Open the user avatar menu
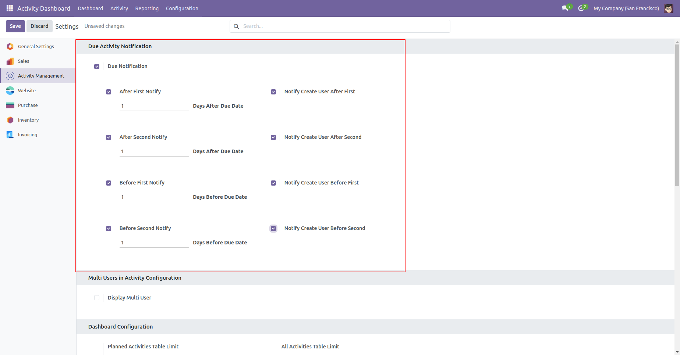Screen dimensions: 680x355 pyautogui.click(x=669, y=8)
